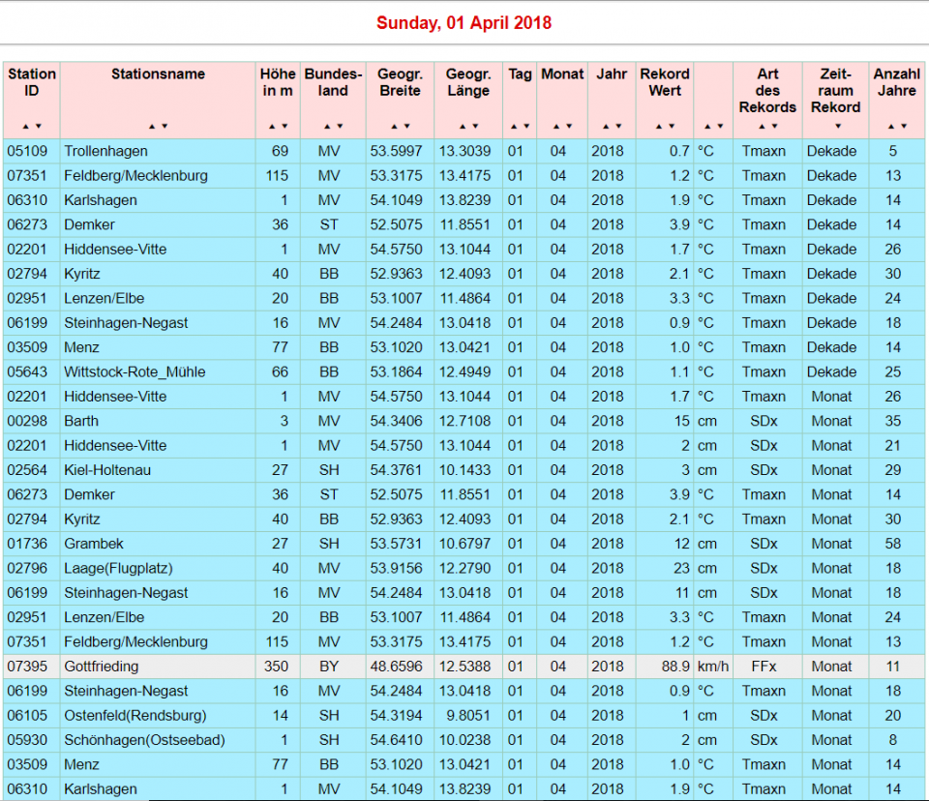
Task: Click the Trollenhagen station name
Action: click(105, 151)
